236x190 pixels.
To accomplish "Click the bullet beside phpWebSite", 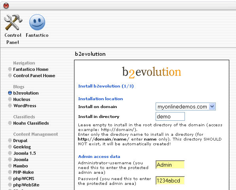I will point(10,185).
